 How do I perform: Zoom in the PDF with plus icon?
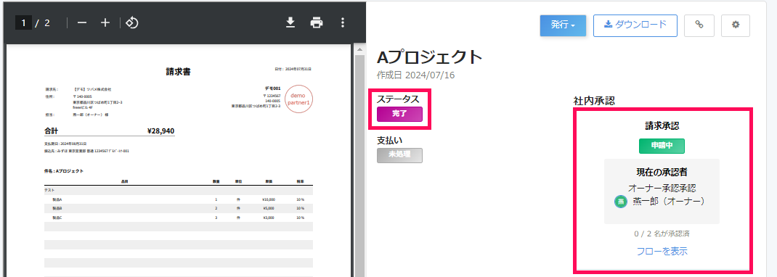105,23
